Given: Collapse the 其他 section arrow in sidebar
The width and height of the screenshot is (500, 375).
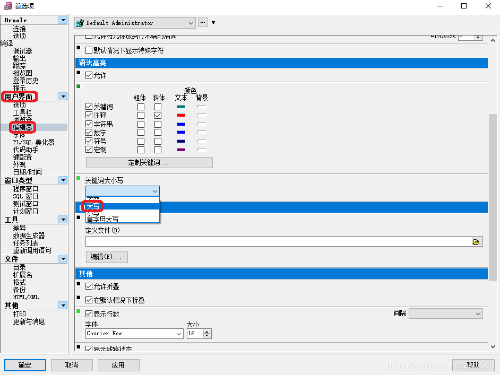Looking at the screenshot, I should tap(63, 306).
